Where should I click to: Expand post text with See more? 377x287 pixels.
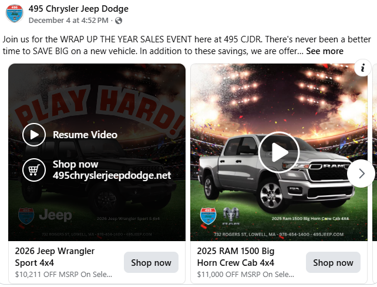(x=325, y=51)
